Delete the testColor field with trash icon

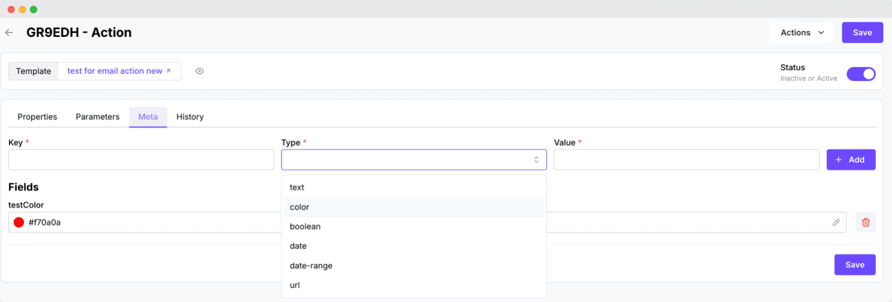866,223
